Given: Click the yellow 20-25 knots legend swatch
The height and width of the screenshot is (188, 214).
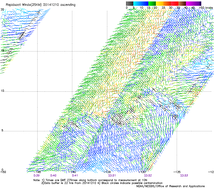Looking at the screenshot, I should click(x=160, y=3).
